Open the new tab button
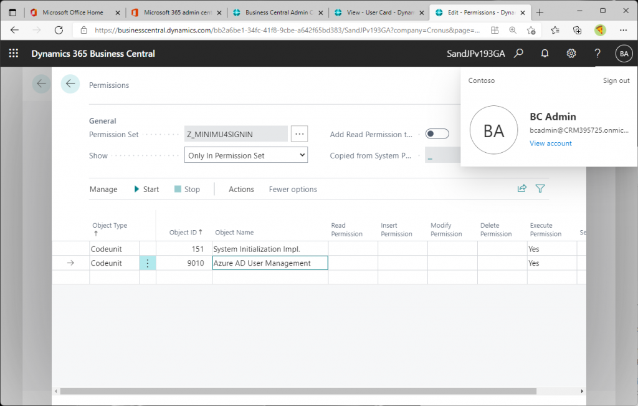This screenshot has width=638, height=406. (540, 12)
